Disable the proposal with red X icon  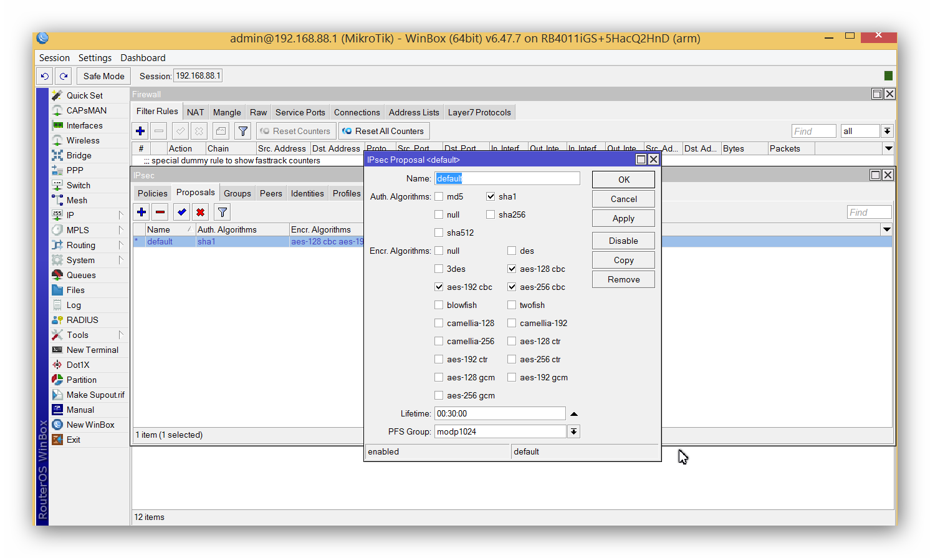200,212
